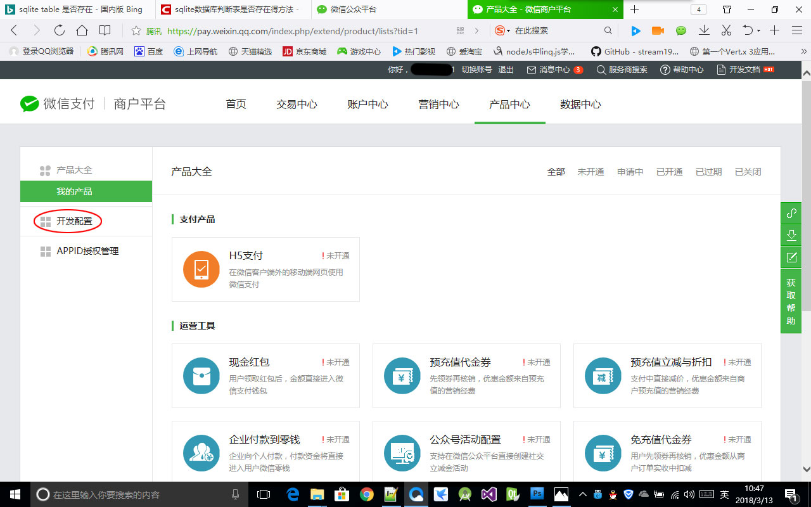Start a screenshot with the scissors icon
811x507 pixels.
point(726,30)
